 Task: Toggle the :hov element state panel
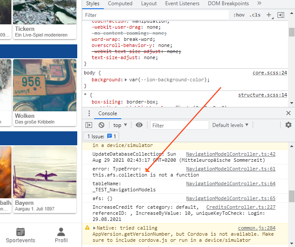pos(239,15)
